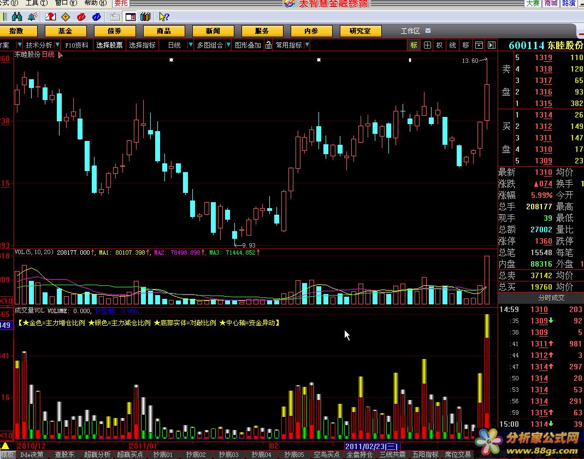The height and width of the screenshot is (459, 584).
Task: Click the binoculars search icon
Action: [17, 16]
